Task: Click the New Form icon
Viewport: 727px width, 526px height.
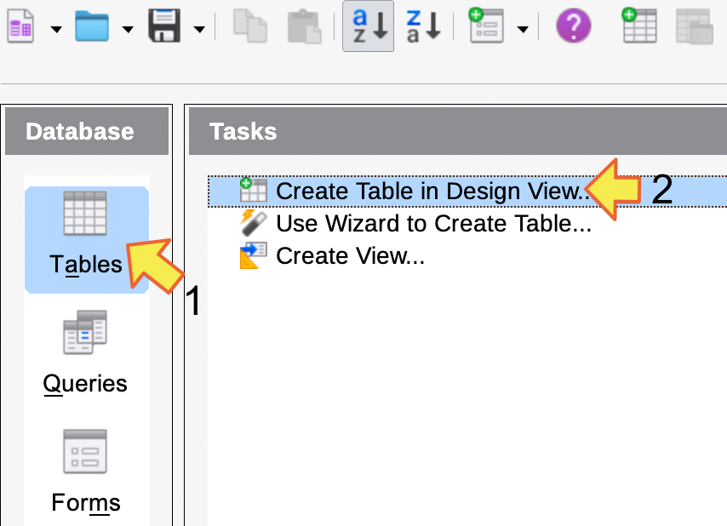Action: 486,26
